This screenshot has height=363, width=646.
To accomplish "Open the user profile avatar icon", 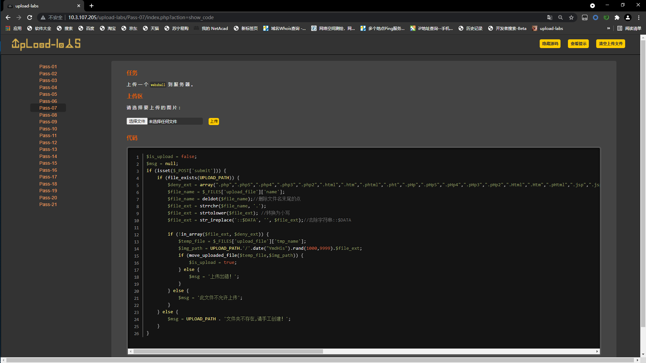I will (x=627, y=17).
